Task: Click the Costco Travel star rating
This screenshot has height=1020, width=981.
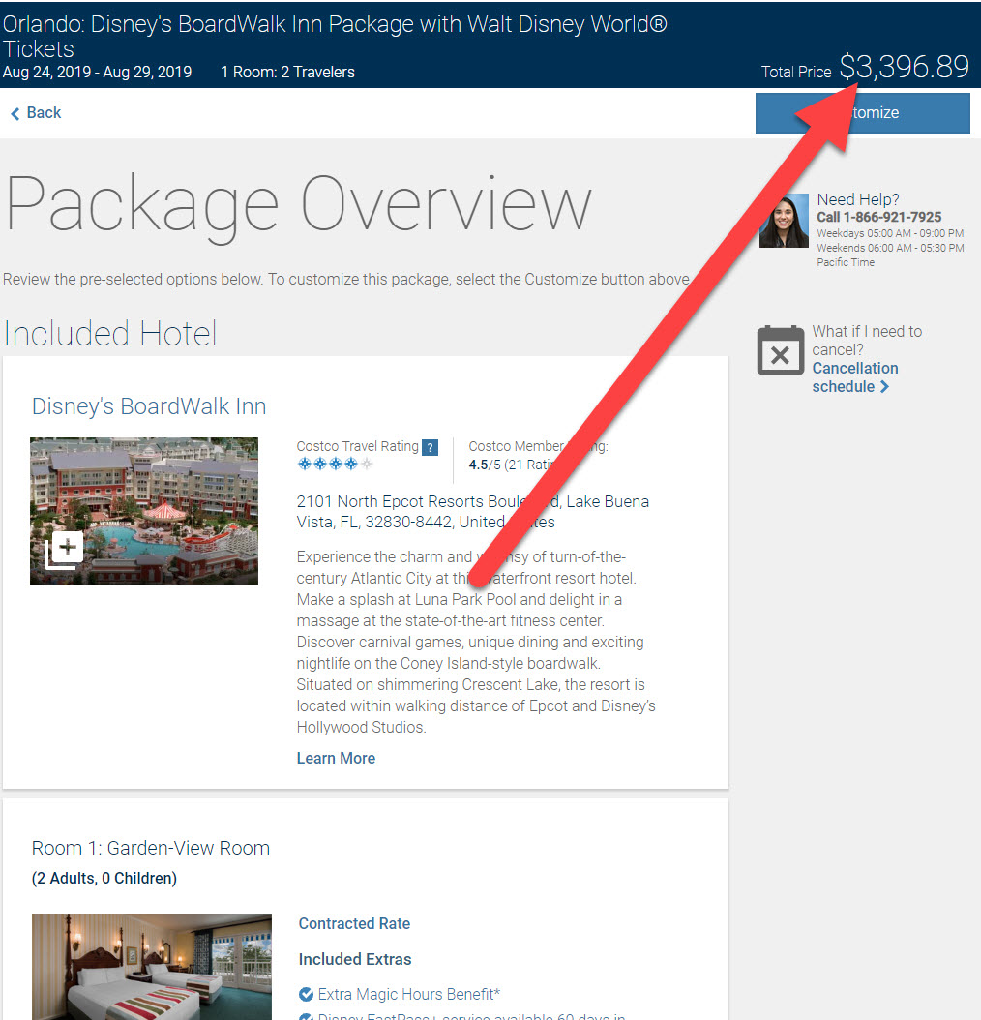Action: coord(335,464)
